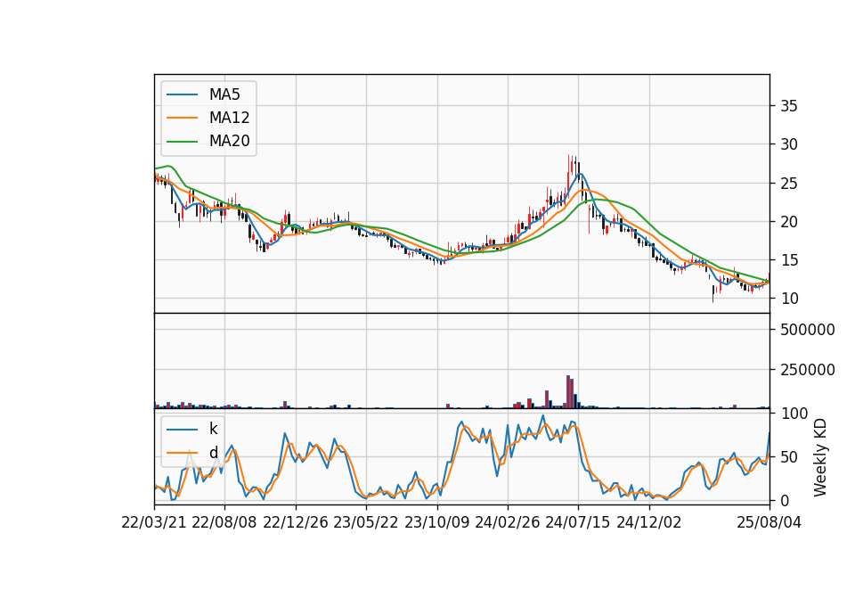Click the volume axis label 250000
This screenshot has height=615, width=855.
pos(808,369)
